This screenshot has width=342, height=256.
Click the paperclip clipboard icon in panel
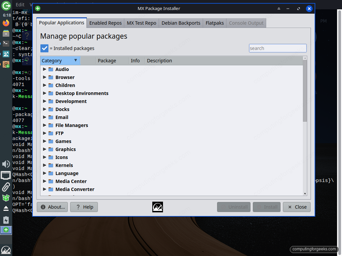tap(6, 187)
